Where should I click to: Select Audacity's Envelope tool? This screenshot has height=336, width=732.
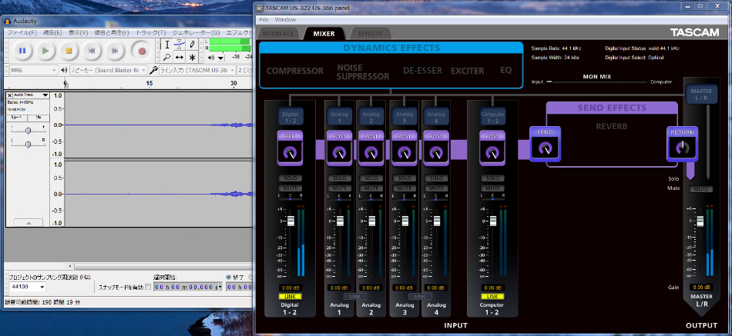(x=180, y=45)
